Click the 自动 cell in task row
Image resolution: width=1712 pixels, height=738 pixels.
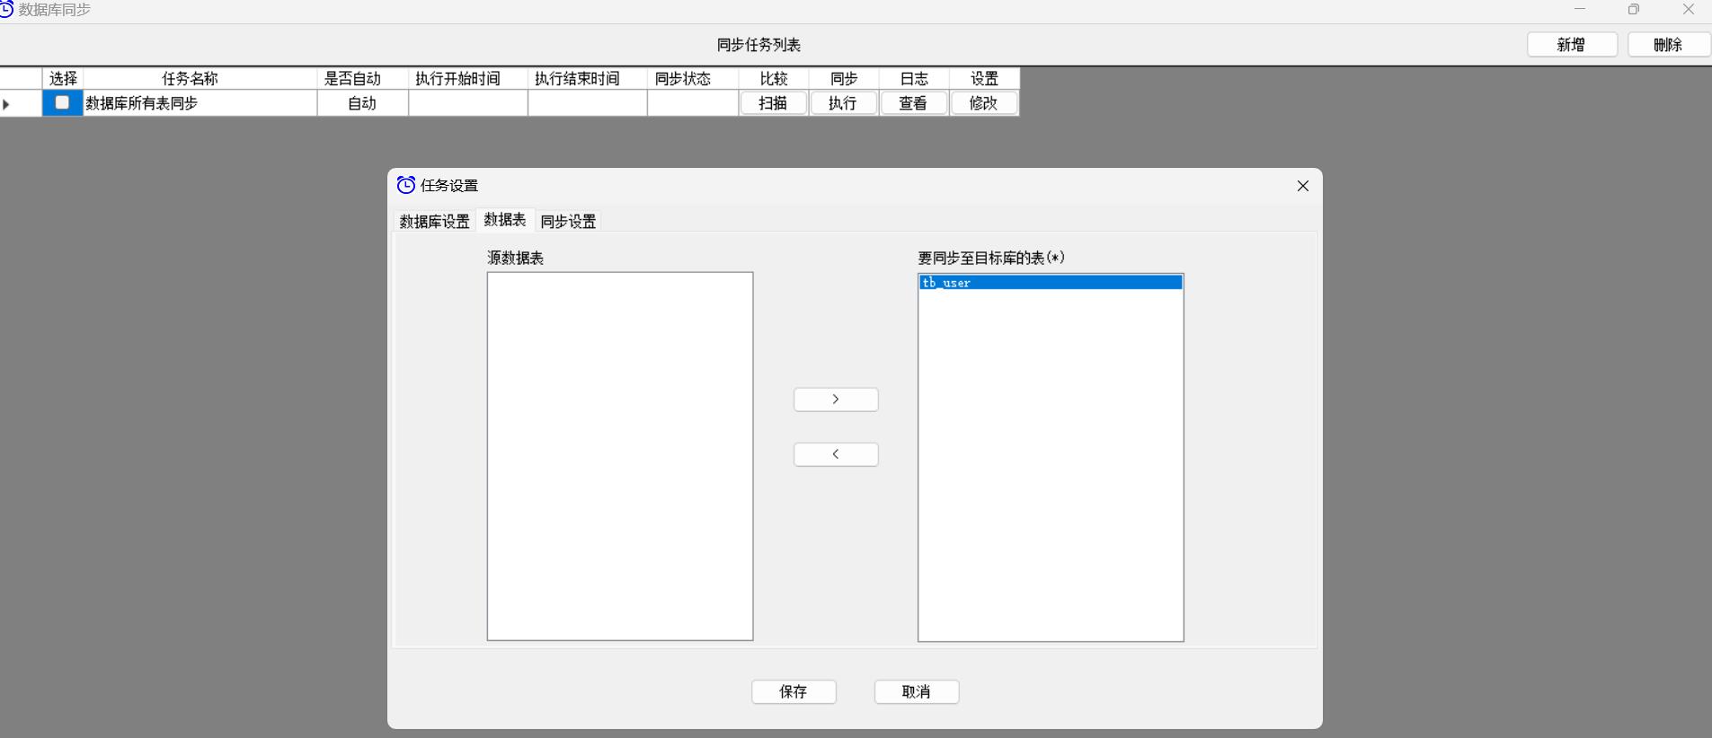[x=362, y=103]
